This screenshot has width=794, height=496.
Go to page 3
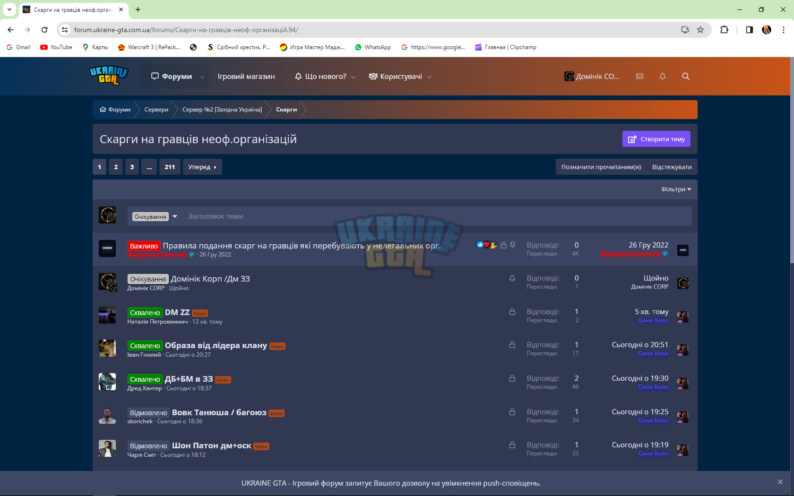(132, 167)
